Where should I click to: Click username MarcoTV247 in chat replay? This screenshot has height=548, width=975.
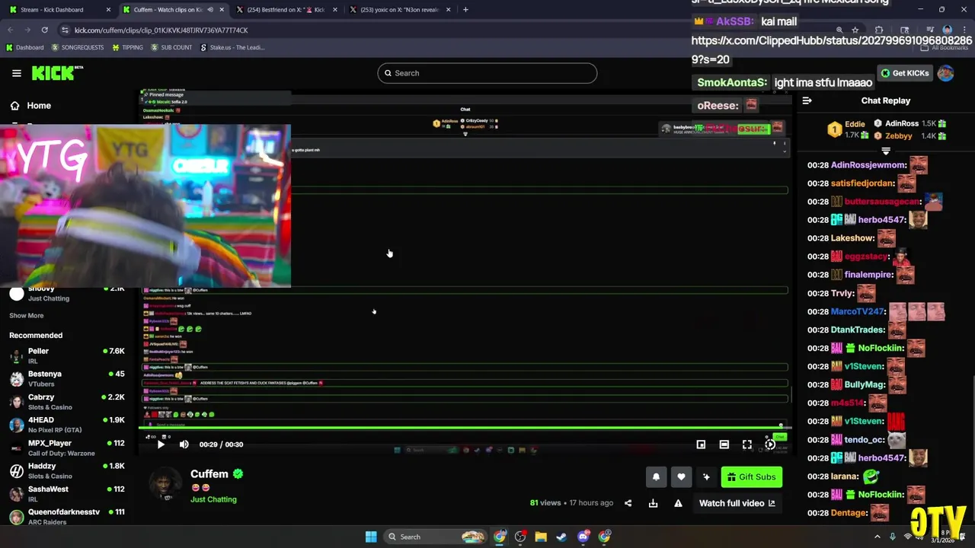[857, 311]
